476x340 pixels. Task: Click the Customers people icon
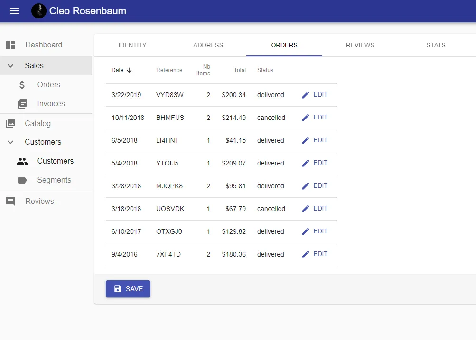(22, 161)
